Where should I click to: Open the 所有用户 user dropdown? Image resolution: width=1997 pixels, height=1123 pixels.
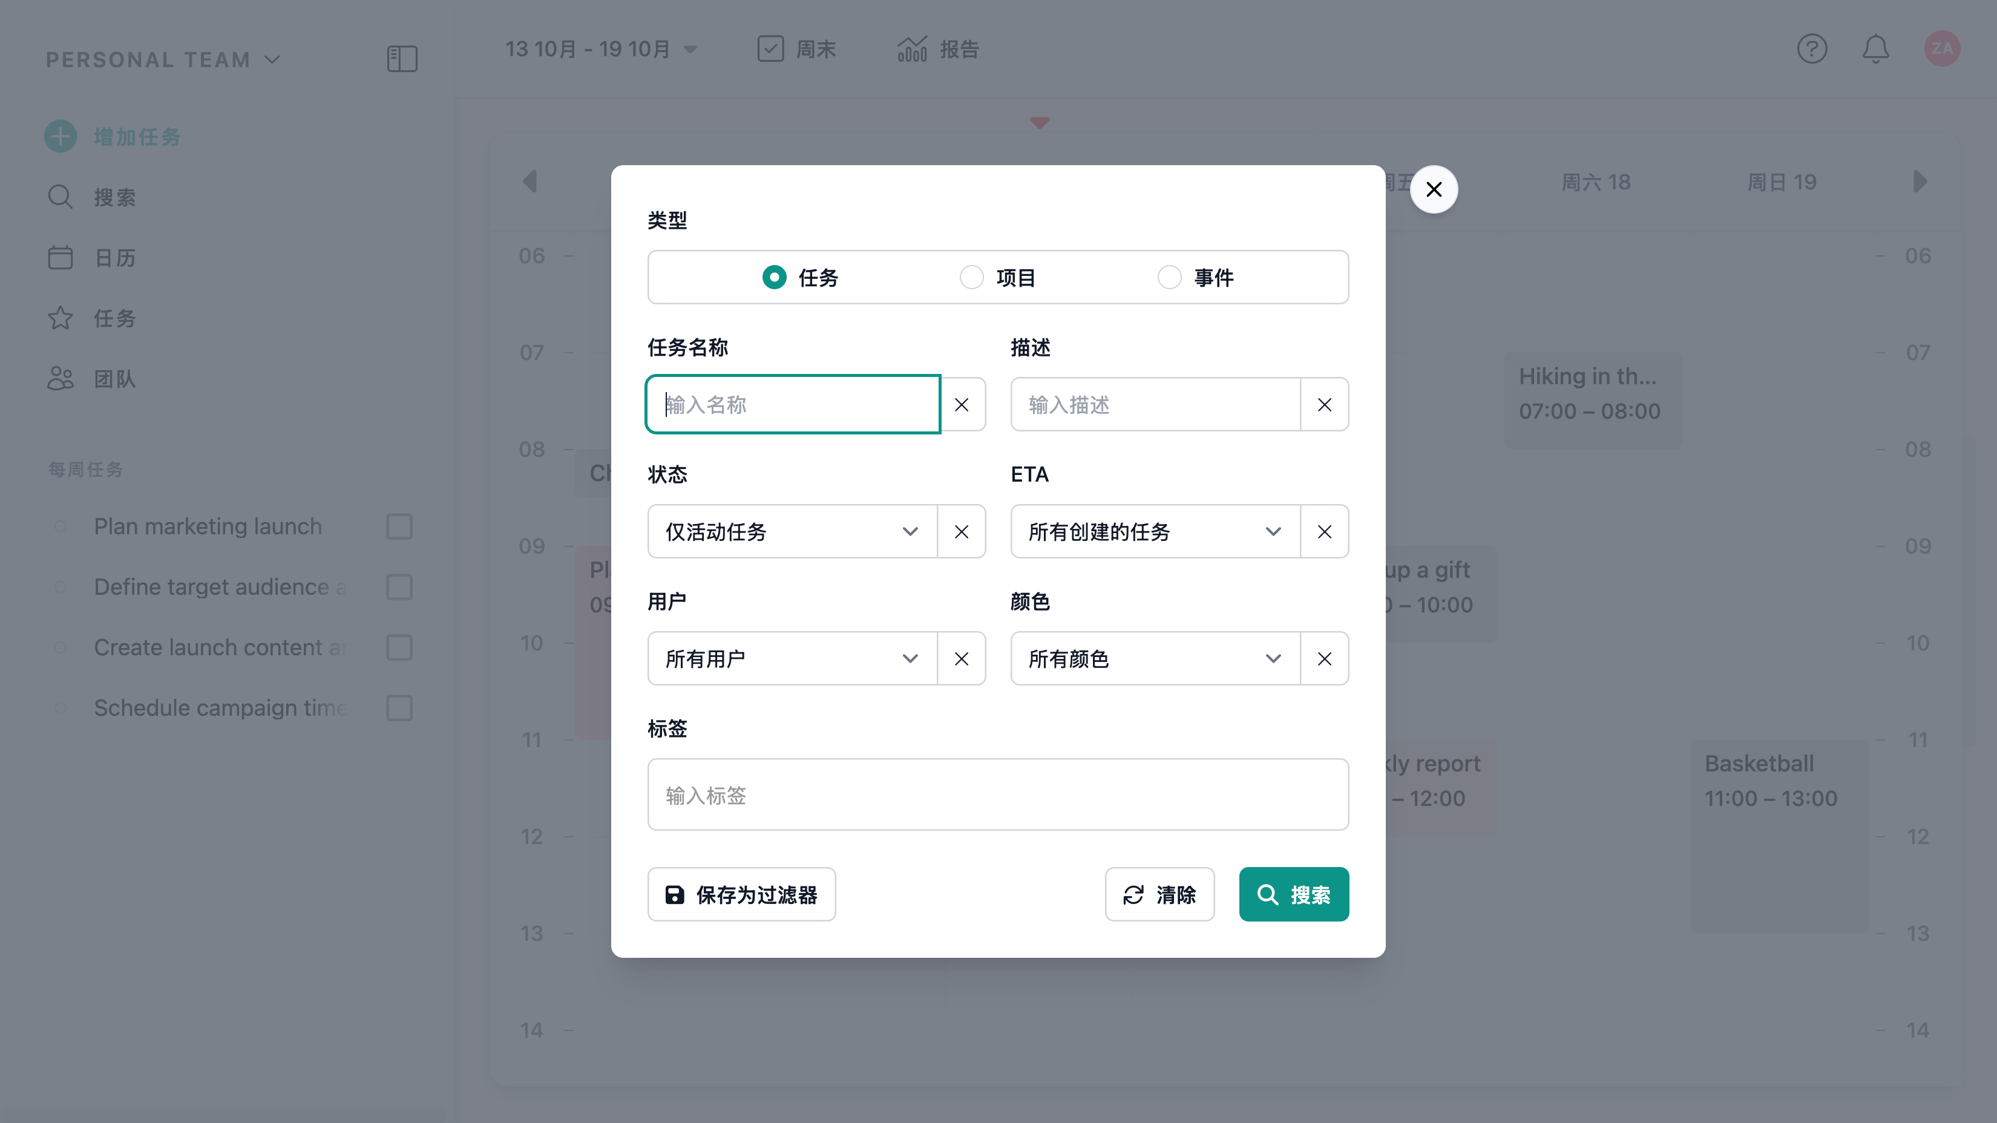(x=792, y=659)
